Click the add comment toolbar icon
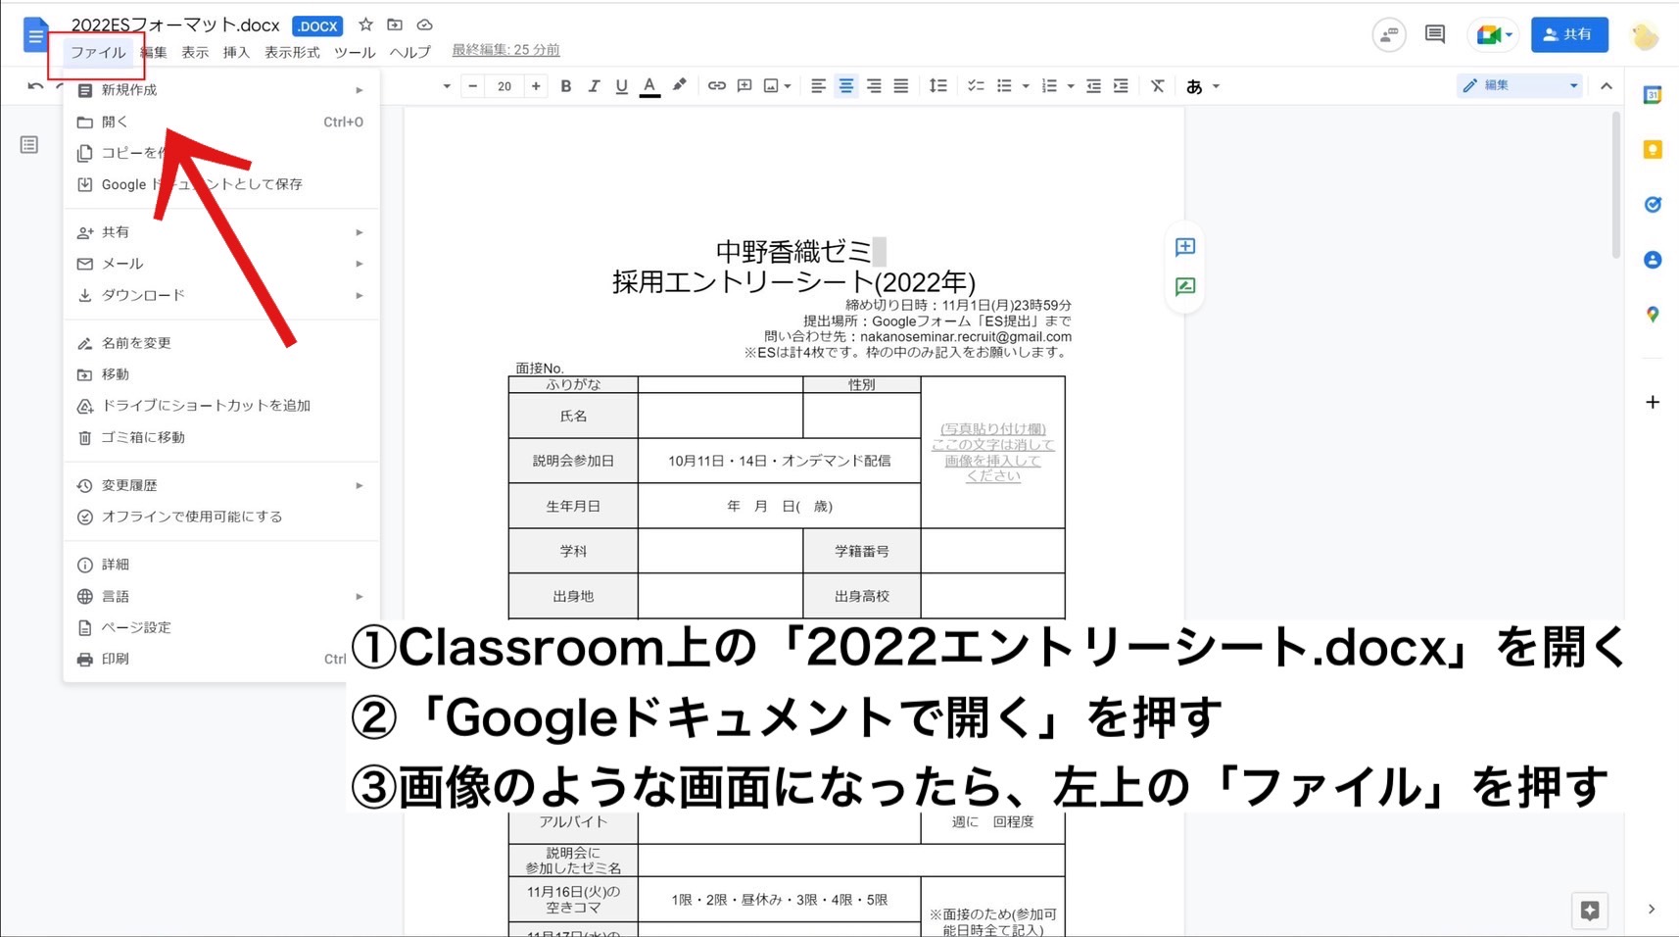Screen dimensions: 1679x937 coord(744,86)
